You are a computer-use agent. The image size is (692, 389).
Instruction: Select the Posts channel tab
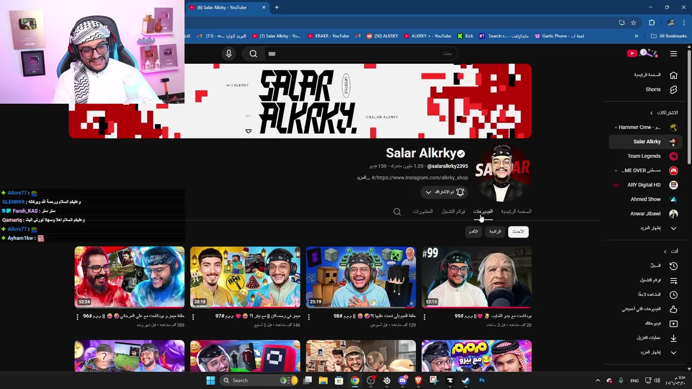click(x=423, y=211)
